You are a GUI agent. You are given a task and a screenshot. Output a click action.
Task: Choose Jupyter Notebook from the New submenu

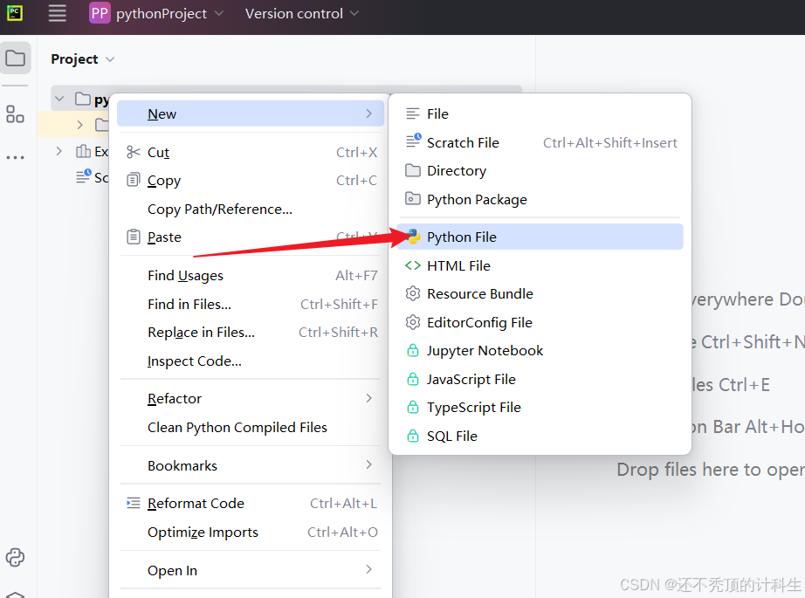click(x=485, y=350)
